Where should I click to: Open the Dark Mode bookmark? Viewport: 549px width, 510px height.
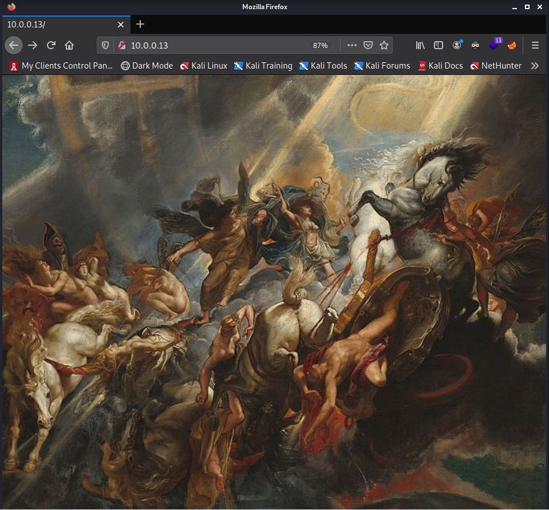coord(147,66)
